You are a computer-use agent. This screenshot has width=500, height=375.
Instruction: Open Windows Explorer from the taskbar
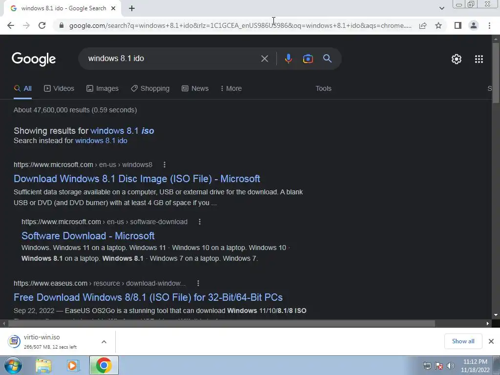(43, 365)
